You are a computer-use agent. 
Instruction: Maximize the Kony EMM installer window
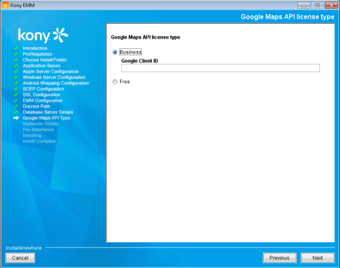[x=317, y=5]
